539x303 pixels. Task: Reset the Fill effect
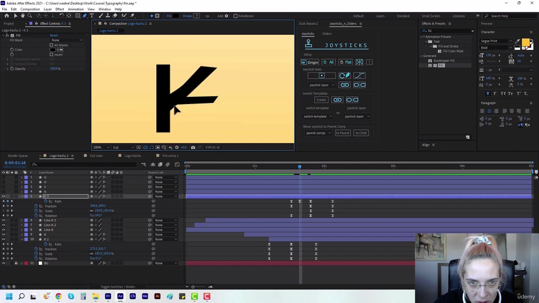click(x=53, y=35)
